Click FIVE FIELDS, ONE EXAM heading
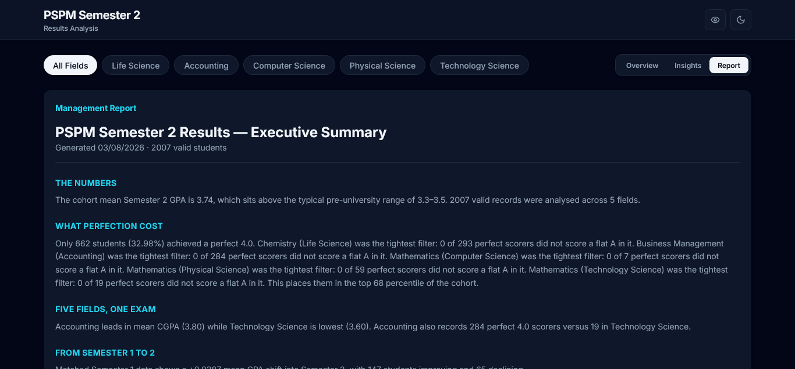Screen dimensions: 795x369 click(x=105, y=309)
